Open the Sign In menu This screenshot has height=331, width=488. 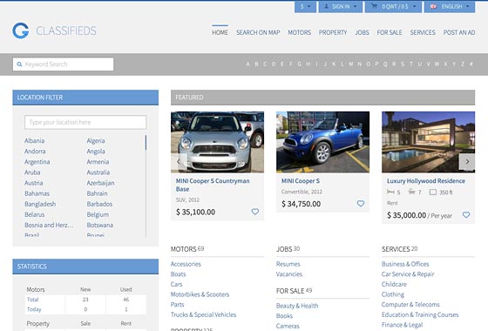click(x=341, y=7)
